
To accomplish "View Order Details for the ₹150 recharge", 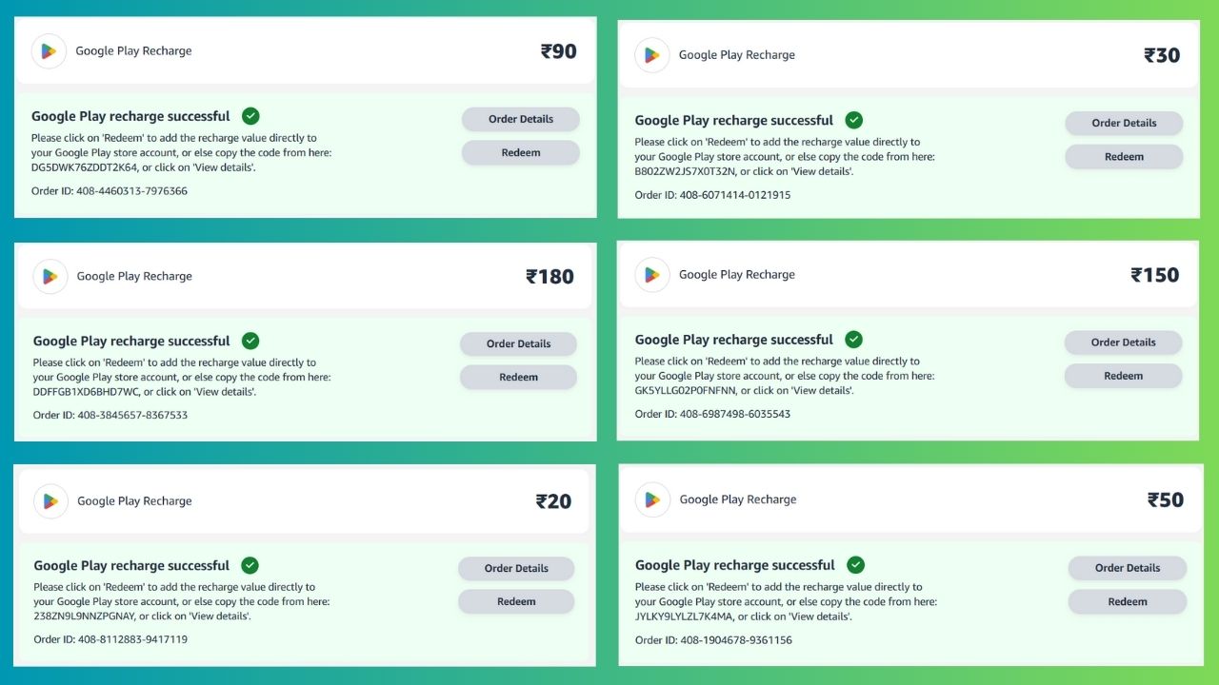I will click(1123, 342).
